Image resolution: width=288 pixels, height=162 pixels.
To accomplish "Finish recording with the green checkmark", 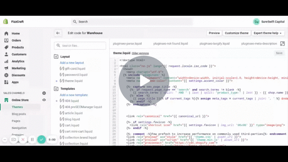I will point(41,139).
